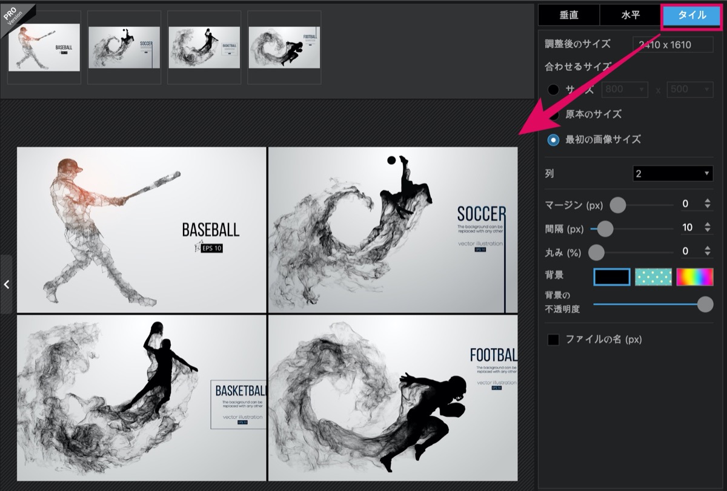
Task: Select the Baseball thumbnail in the top strip
Action: pyautogui.click(x=44, y=47)
